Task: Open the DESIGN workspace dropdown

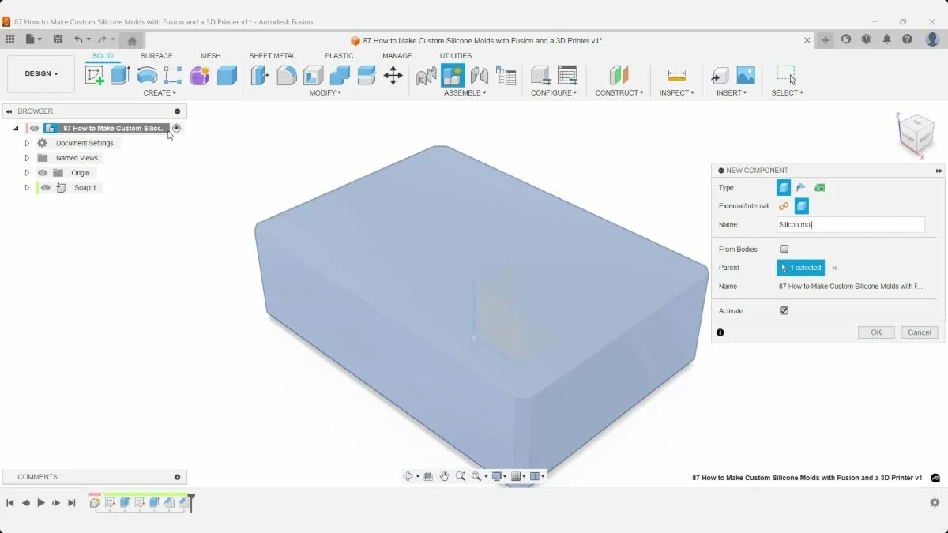Action: pos(41,73)
